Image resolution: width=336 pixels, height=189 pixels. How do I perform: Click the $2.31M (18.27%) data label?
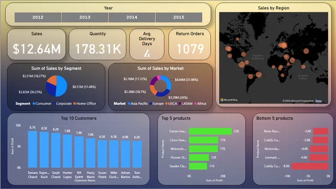34,76
